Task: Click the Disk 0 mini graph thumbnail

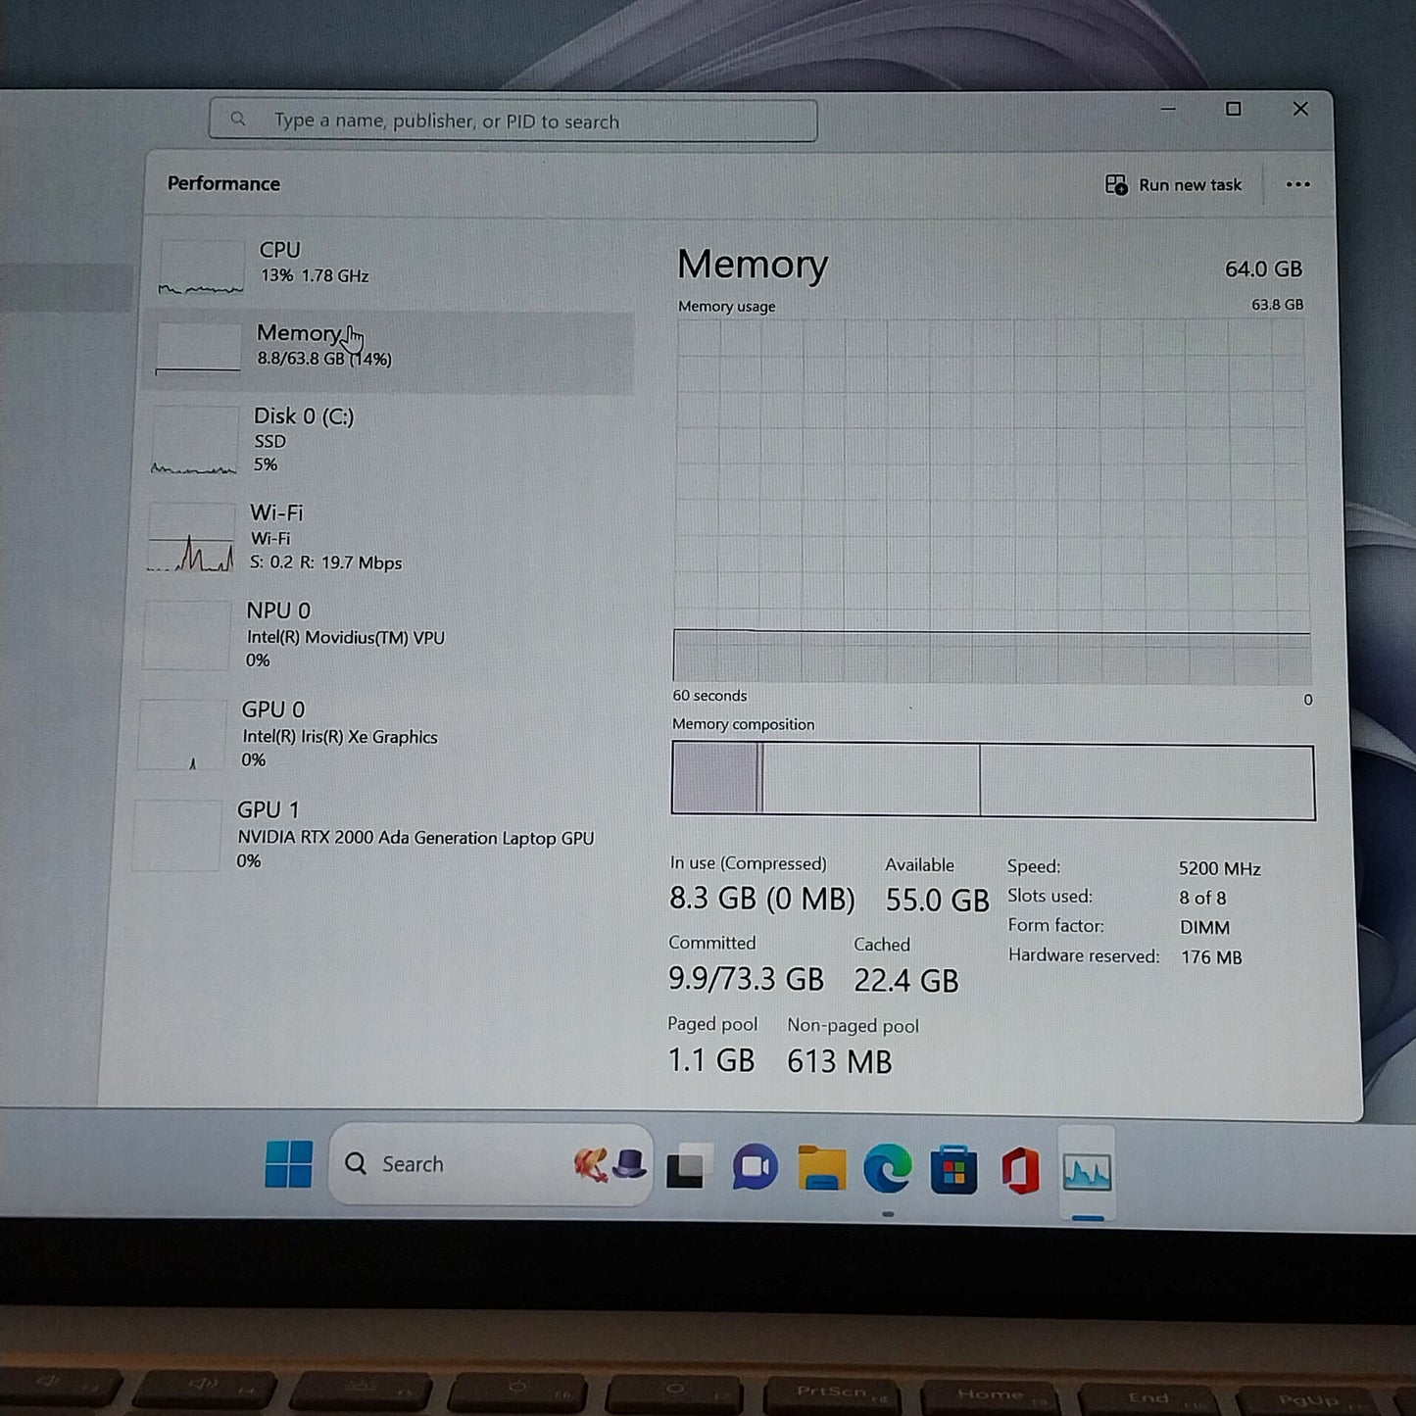Action: [194, 441]
